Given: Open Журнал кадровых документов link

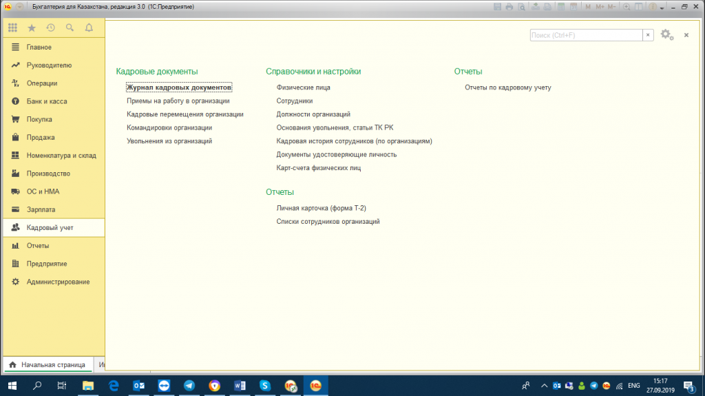Looking at the screenshot, I should pos(179,87).
